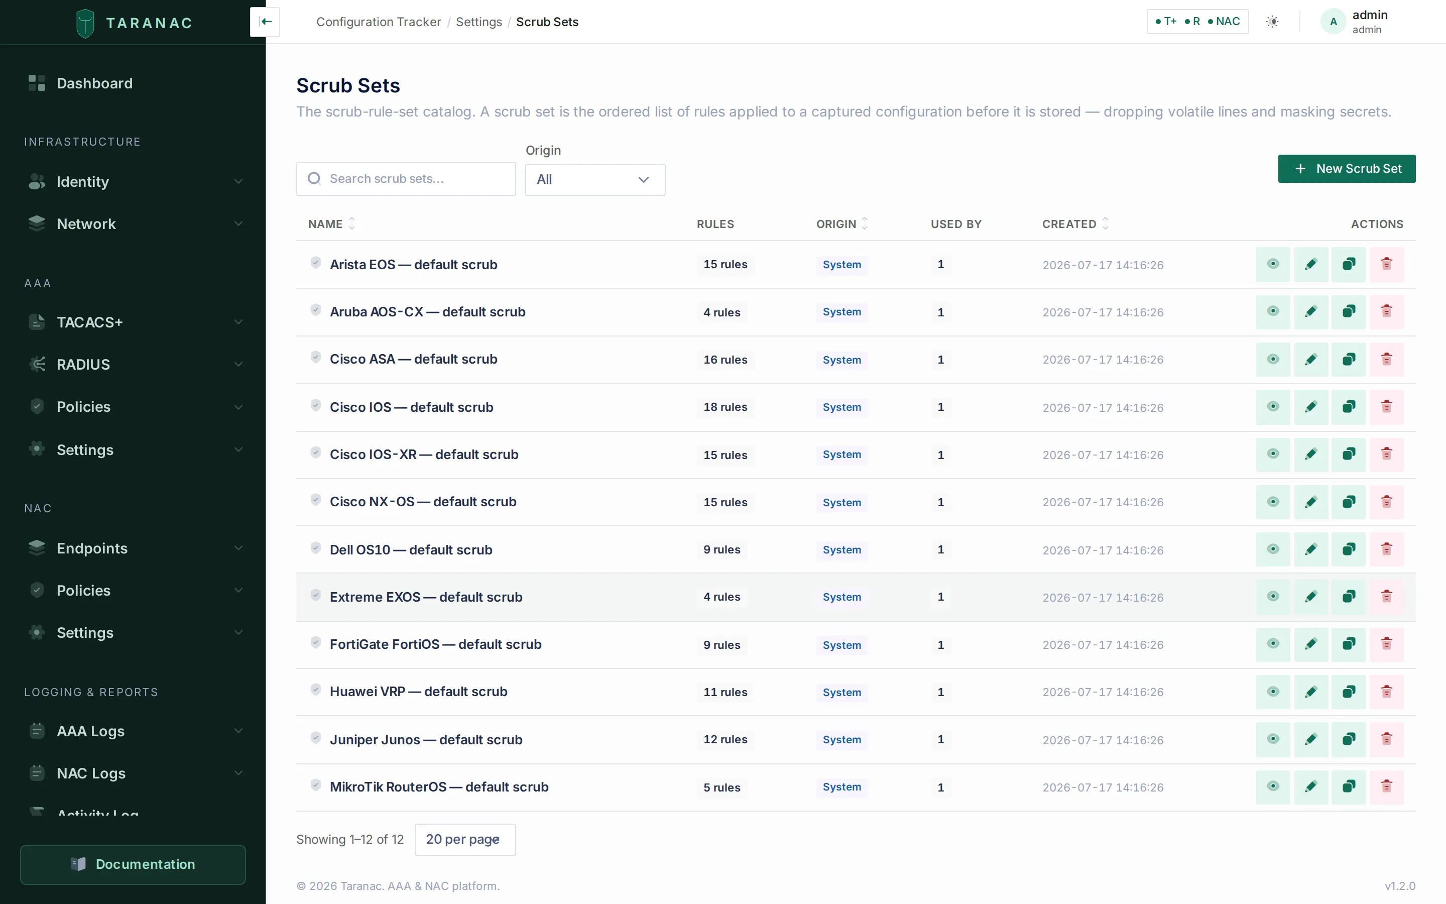The width and height of the screenshot is (1446, 904).
Task: Delete the FortiGate FortiOS default scrub
Action: (1386, 644)
